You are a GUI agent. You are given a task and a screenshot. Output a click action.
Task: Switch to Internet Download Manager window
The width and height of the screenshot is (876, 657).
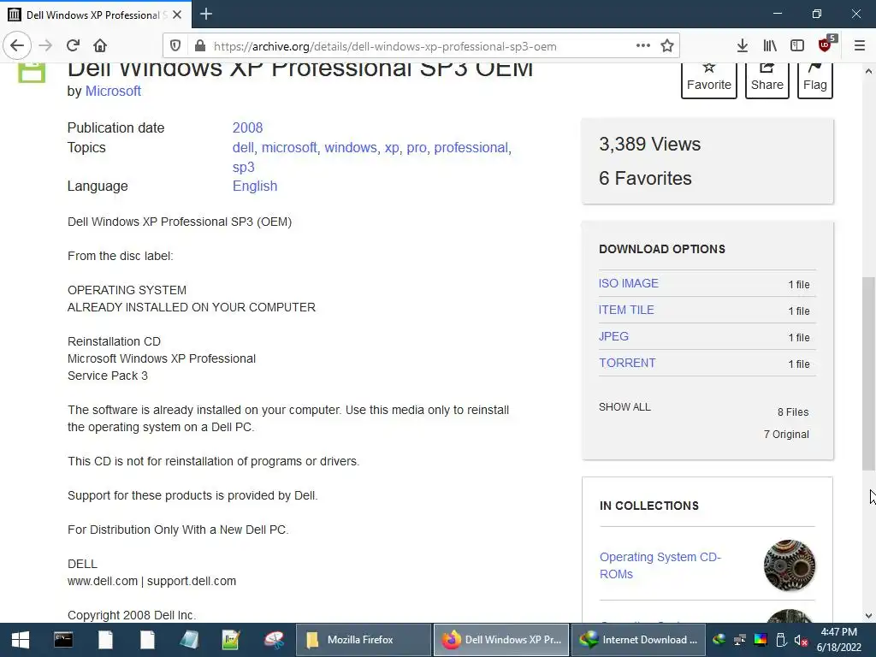pos(638,640)
